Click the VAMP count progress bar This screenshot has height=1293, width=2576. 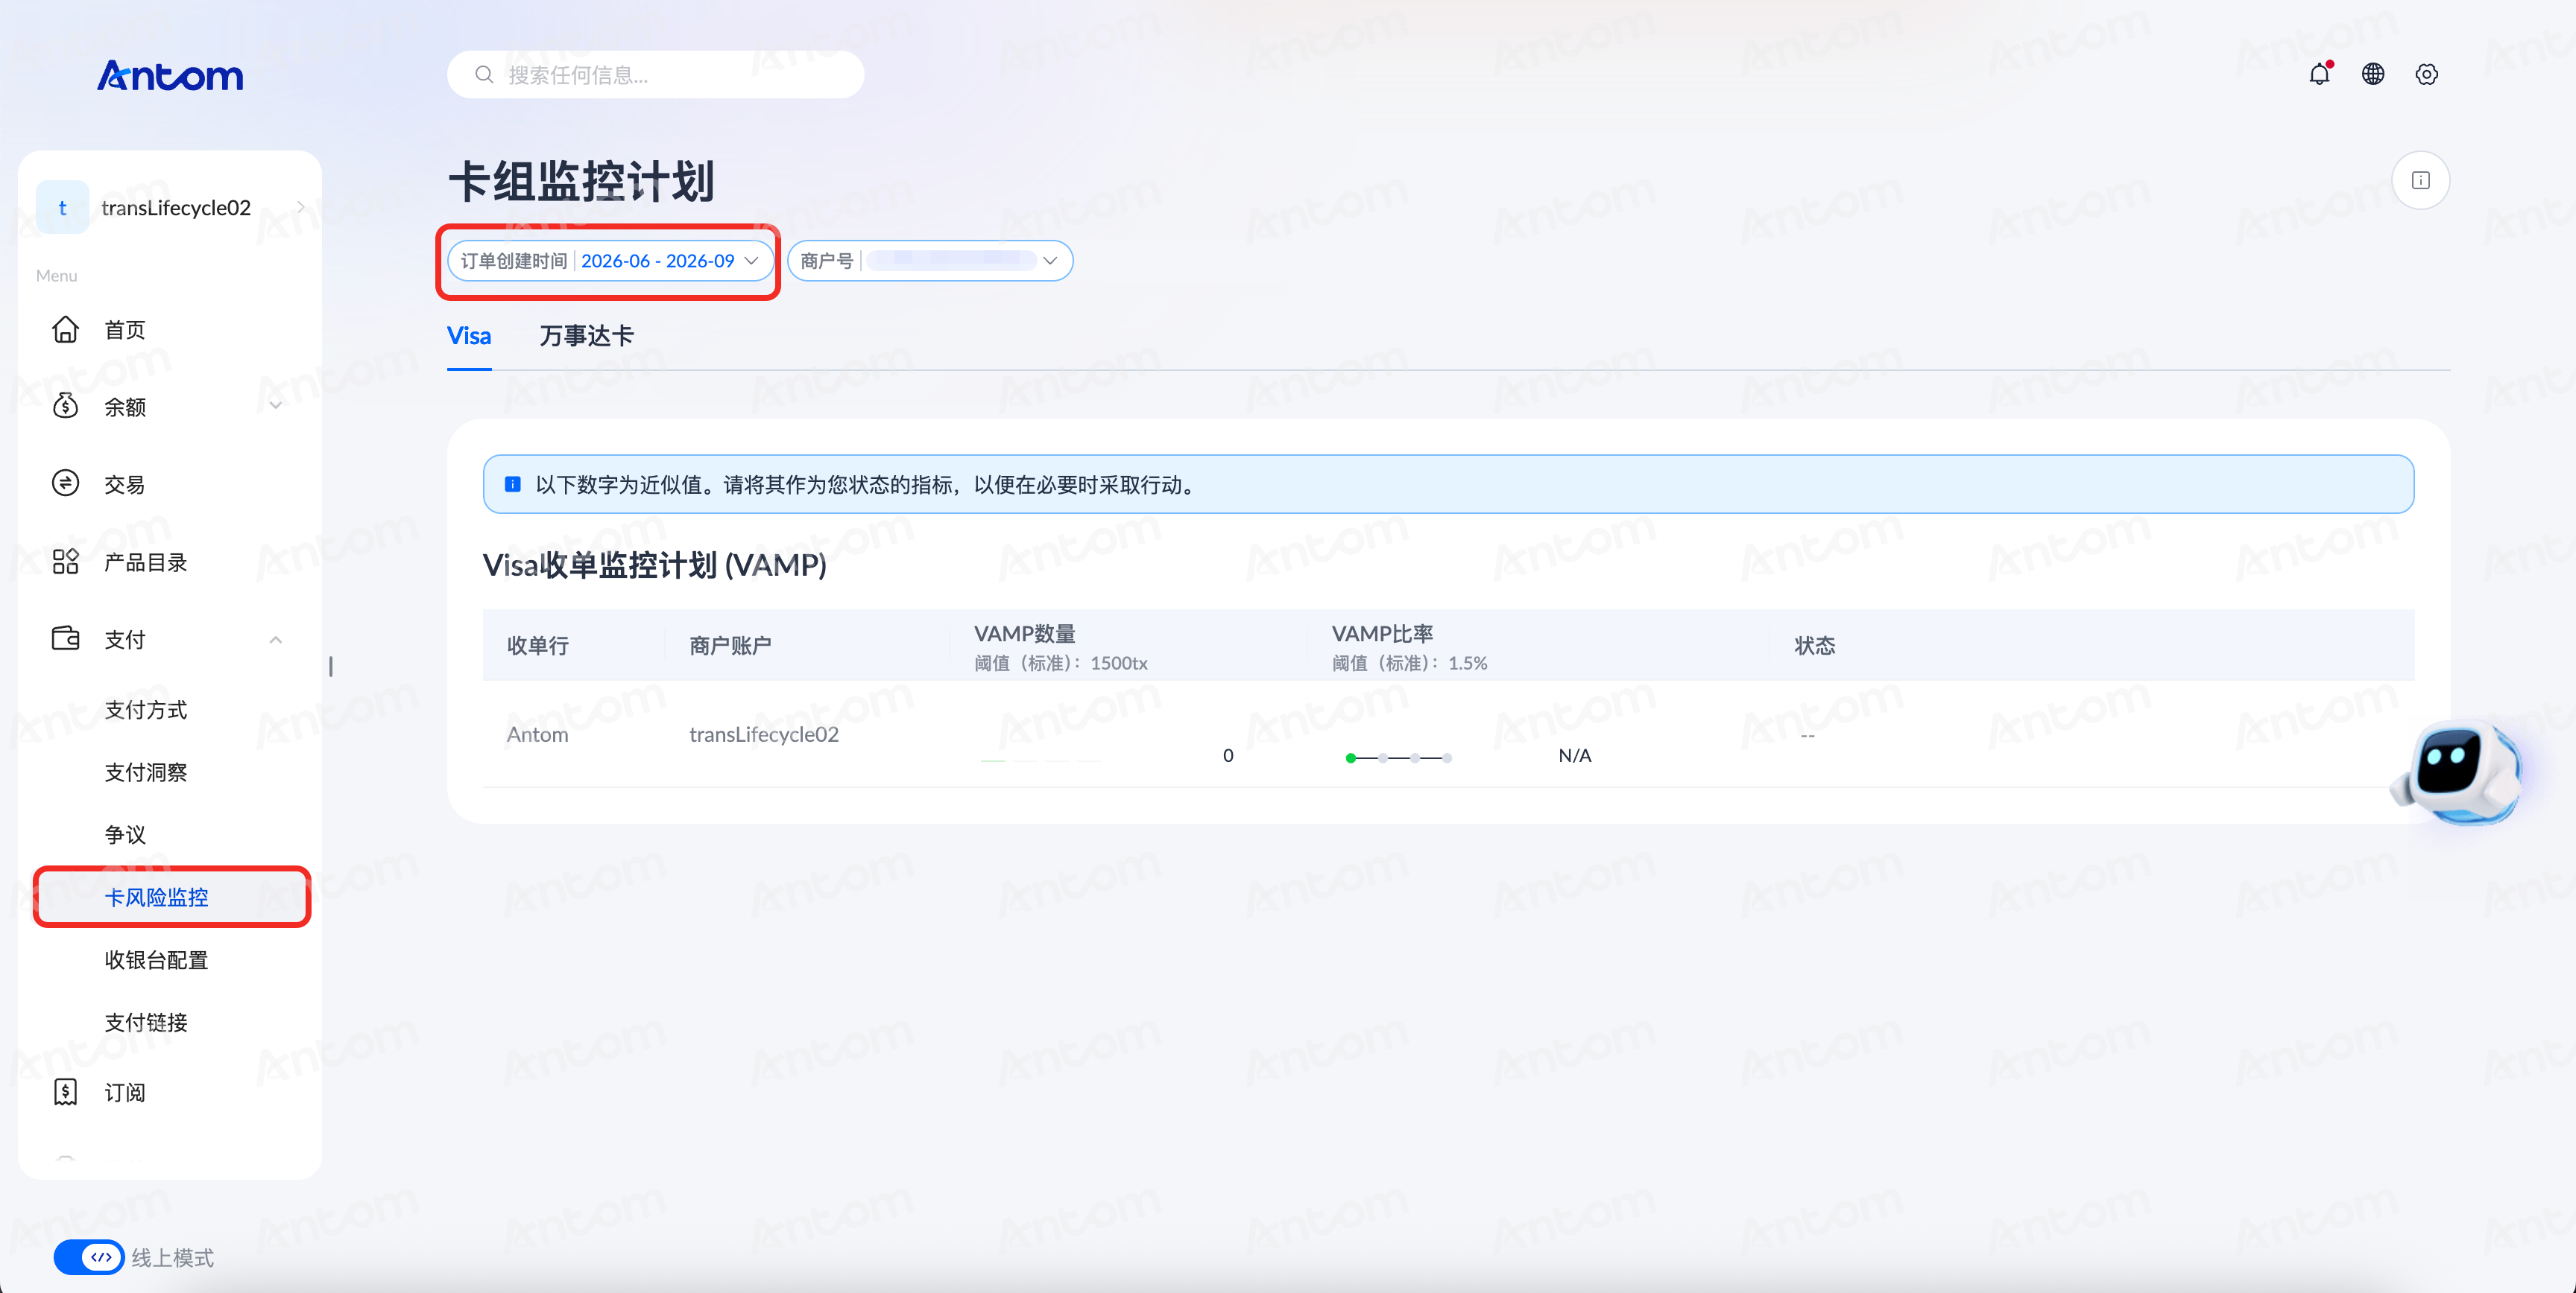coord(1040,760)
